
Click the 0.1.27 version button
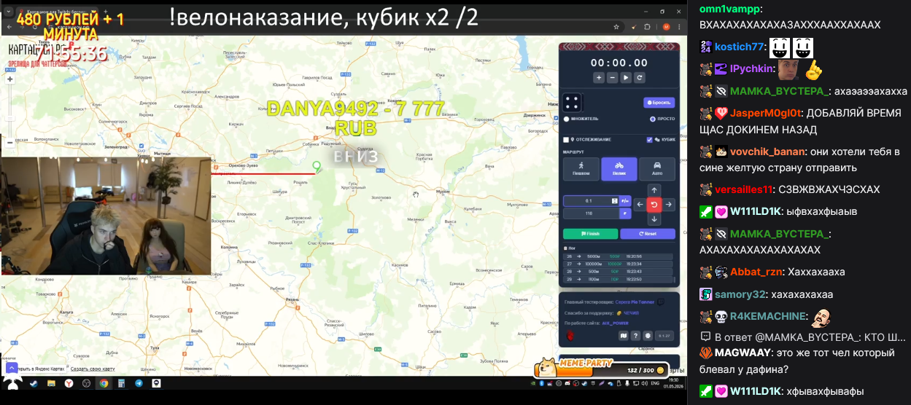point(664,336)
